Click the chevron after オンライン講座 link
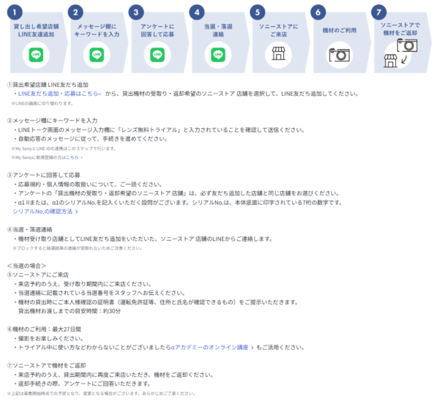The height and width of the screenshot is (407, 439). [252, 348]
